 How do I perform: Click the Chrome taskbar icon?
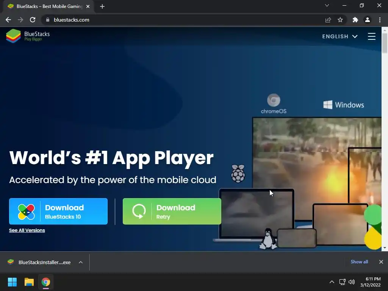click(x=46, y=282)
